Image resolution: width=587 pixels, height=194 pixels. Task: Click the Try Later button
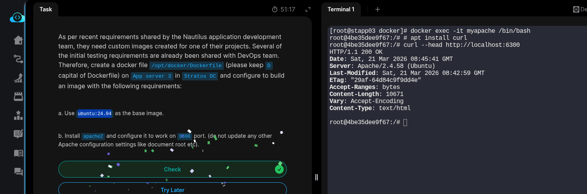coord(173,190)
